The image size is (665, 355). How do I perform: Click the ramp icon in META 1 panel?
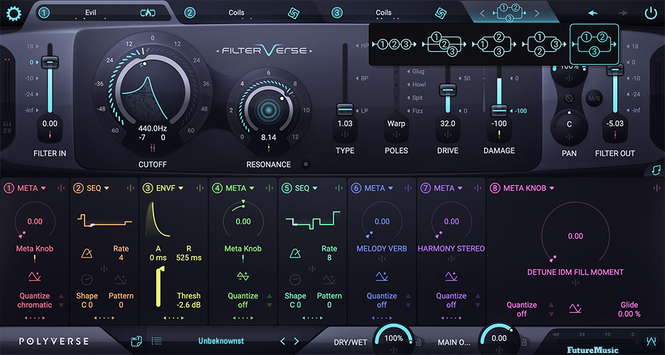click(35, 277)
